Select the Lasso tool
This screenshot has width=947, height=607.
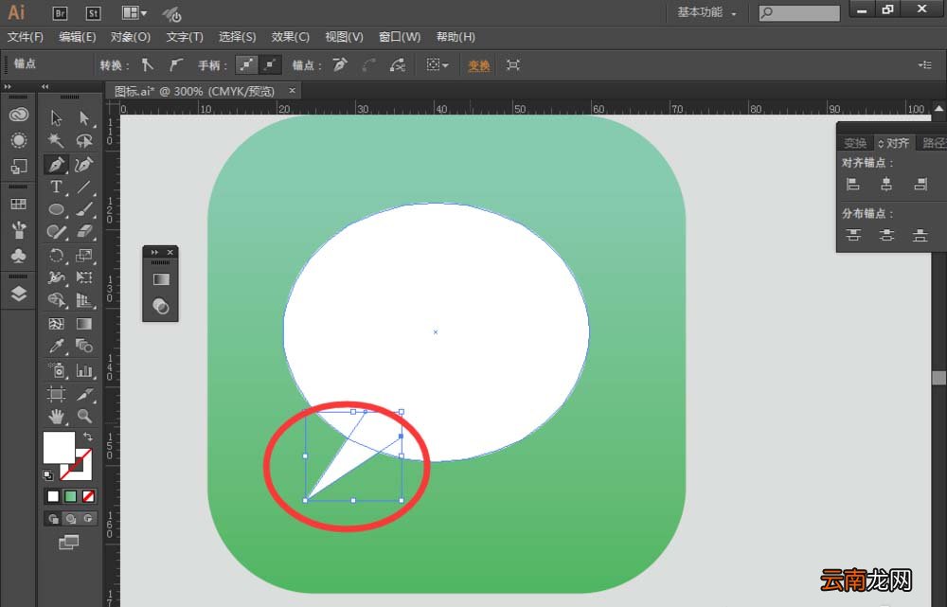(x=84, y=141)
